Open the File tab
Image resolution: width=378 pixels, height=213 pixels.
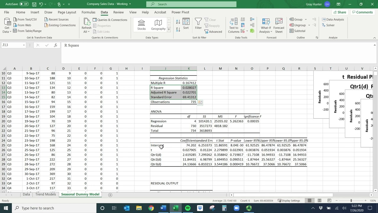click(6, 12)
